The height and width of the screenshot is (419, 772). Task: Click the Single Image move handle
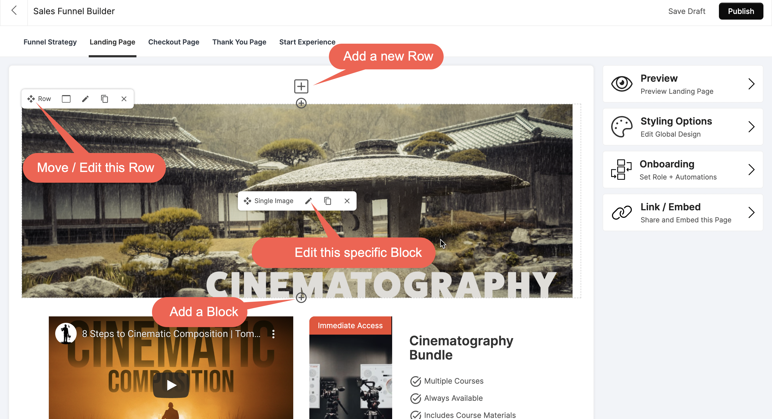coord(247,201)
